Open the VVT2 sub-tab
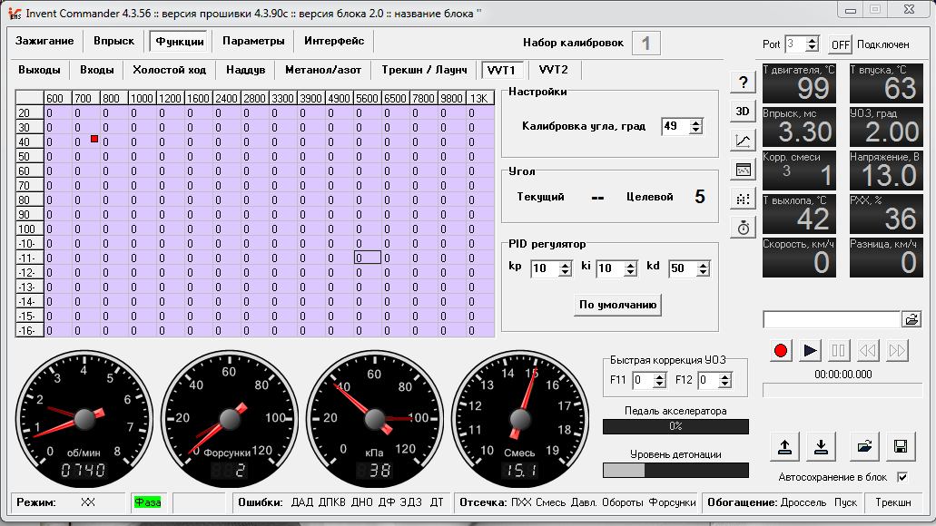 coord(554,70)
